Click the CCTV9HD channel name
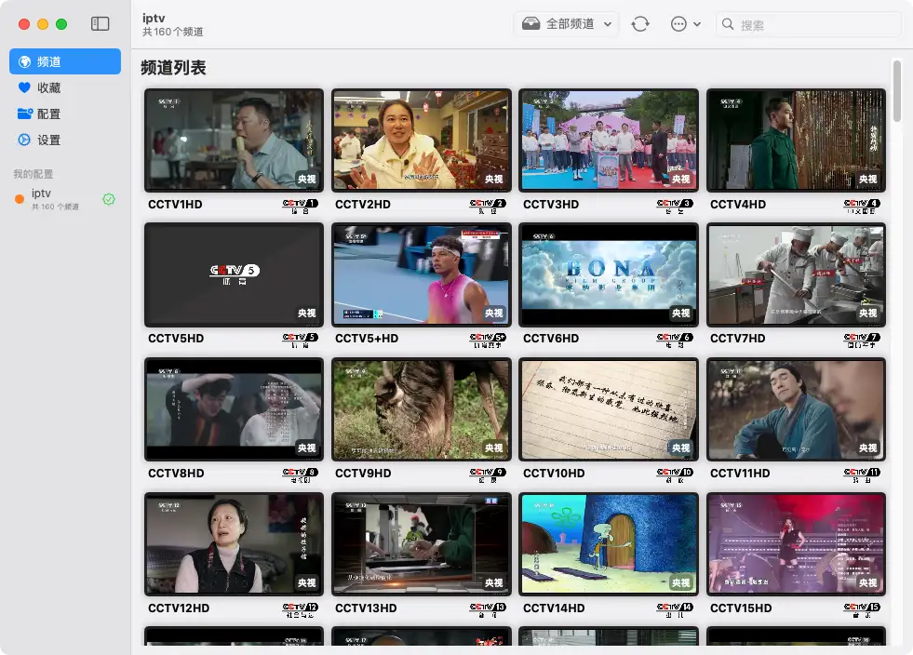913x655 pixels. click(x=363, y=474)
